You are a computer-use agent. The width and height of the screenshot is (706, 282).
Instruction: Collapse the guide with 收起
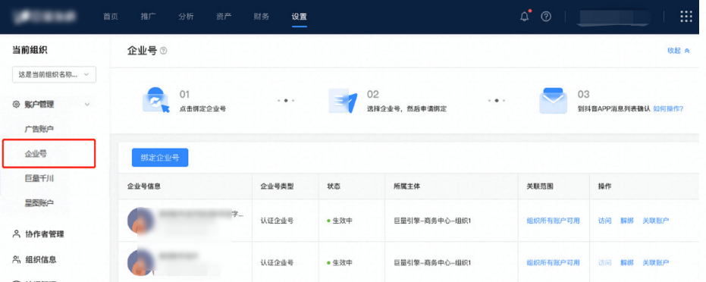[x=679, y=50]
